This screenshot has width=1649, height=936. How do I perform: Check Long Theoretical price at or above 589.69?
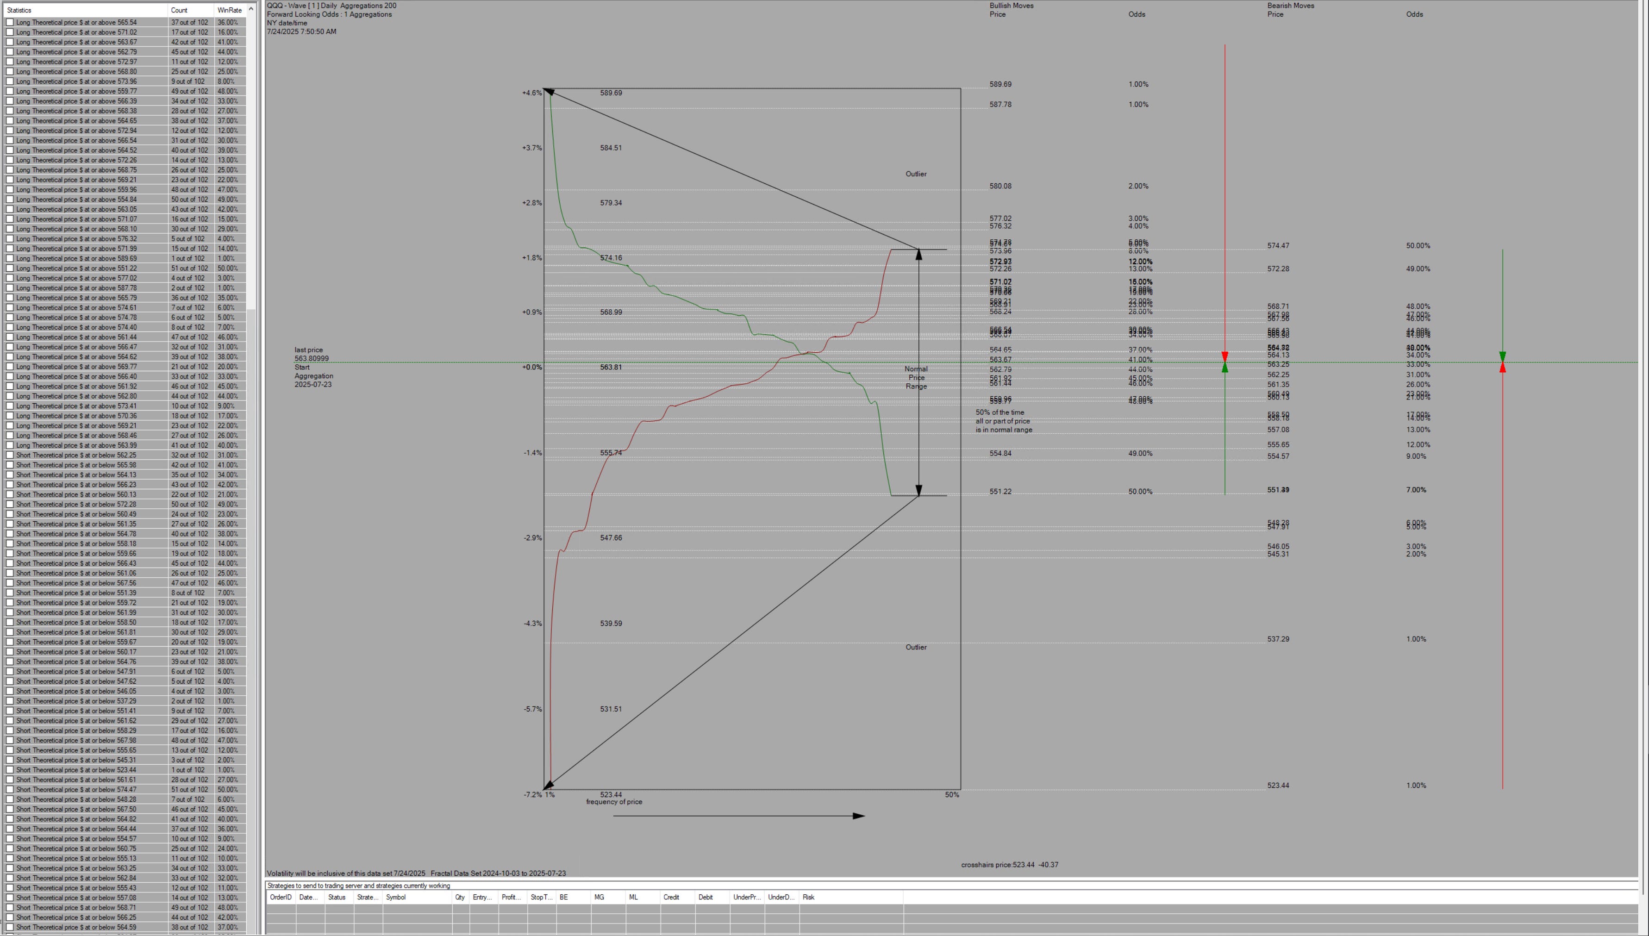[x=10, y=258]
